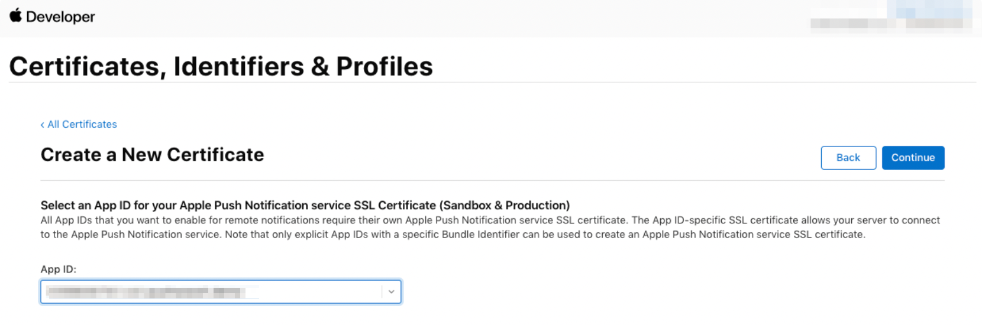The width and height of the screenshot is (982, 325).
Task: Open the App ID selection field
Action: (x=221, y=292)
